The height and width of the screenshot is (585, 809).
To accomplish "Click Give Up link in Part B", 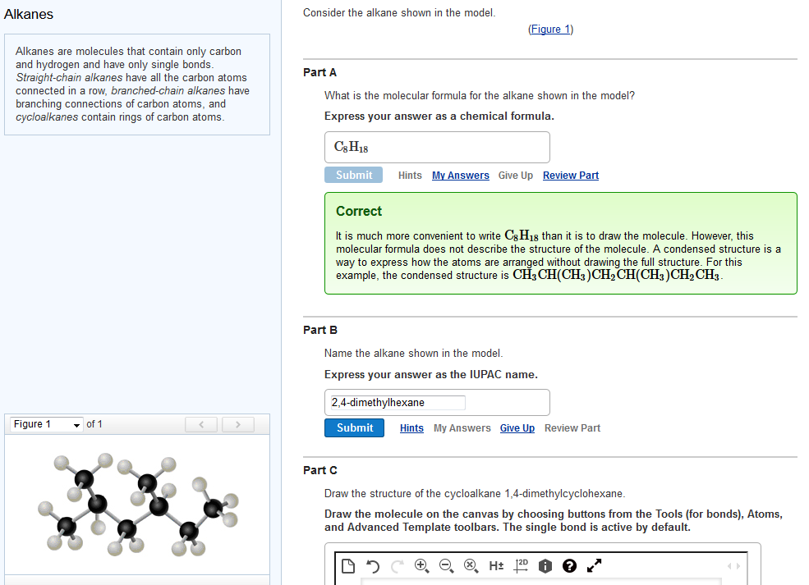I will [517, 428].
